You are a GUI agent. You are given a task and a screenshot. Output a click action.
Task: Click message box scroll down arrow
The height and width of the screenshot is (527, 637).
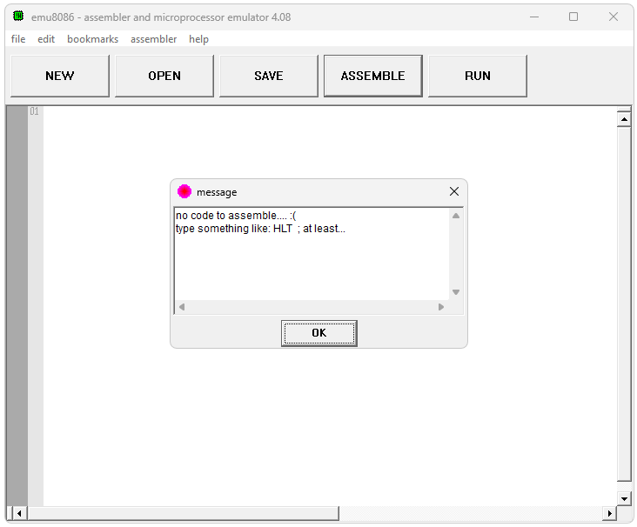456,292
